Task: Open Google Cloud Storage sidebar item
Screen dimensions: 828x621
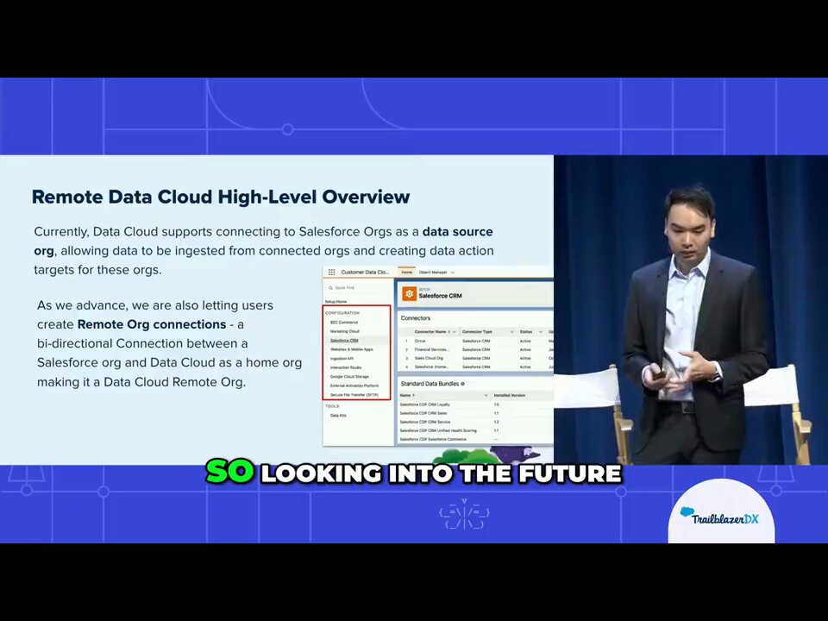Action: pos(349,377)
